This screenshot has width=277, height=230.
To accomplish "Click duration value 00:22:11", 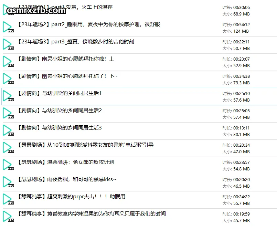I will (242, 42).
